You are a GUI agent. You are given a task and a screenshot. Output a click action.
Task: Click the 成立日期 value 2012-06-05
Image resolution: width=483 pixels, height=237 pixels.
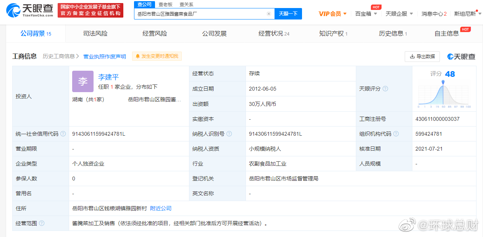263,89
